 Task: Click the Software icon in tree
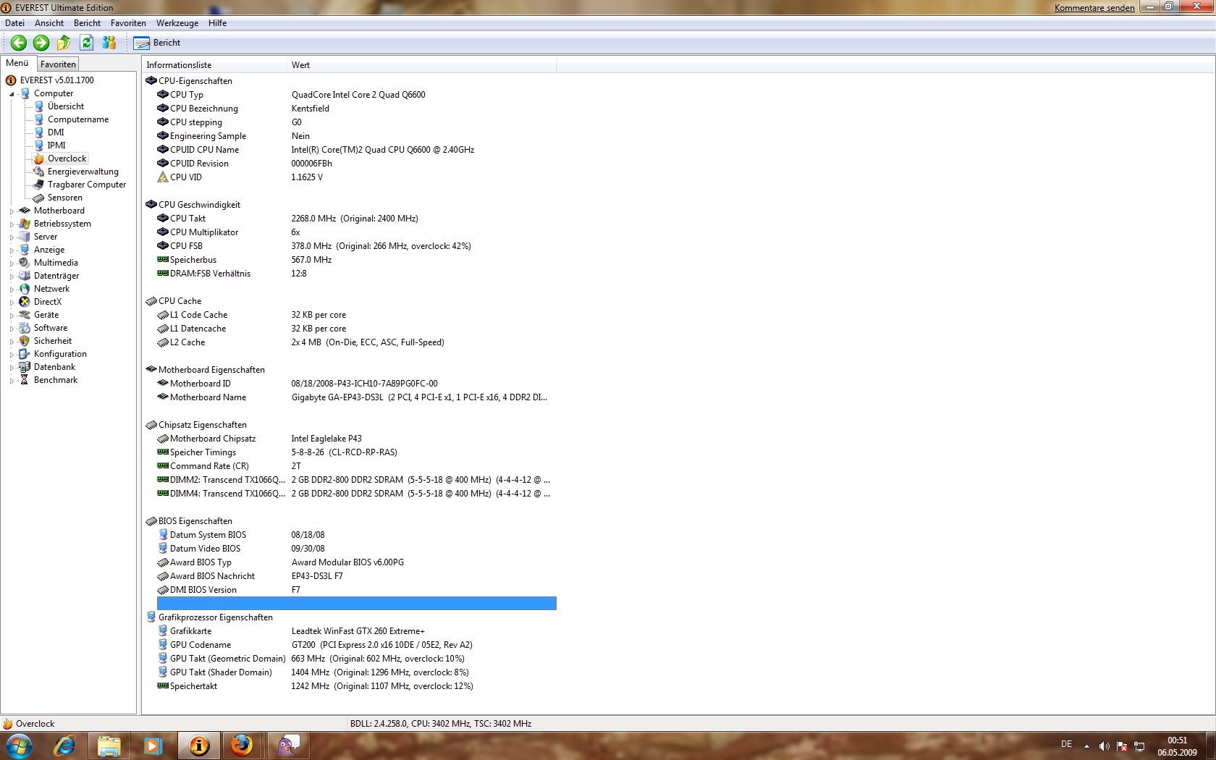(25, 328)
